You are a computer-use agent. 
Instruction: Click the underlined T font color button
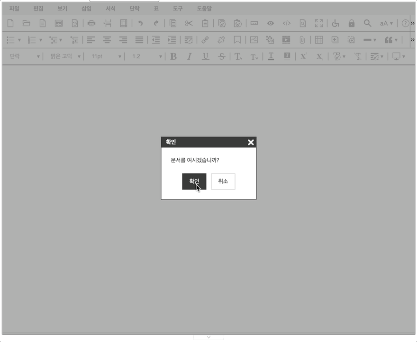pos(271,56)
